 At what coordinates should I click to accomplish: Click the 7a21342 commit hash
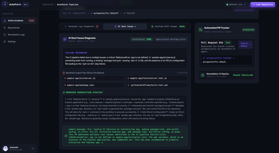click(x=130, y=13)
